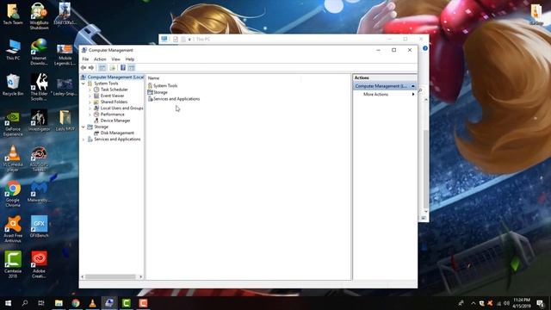Click the Export List toolbar icon
The height and width of the screenshot is (310, 551).
coord(113,67)
